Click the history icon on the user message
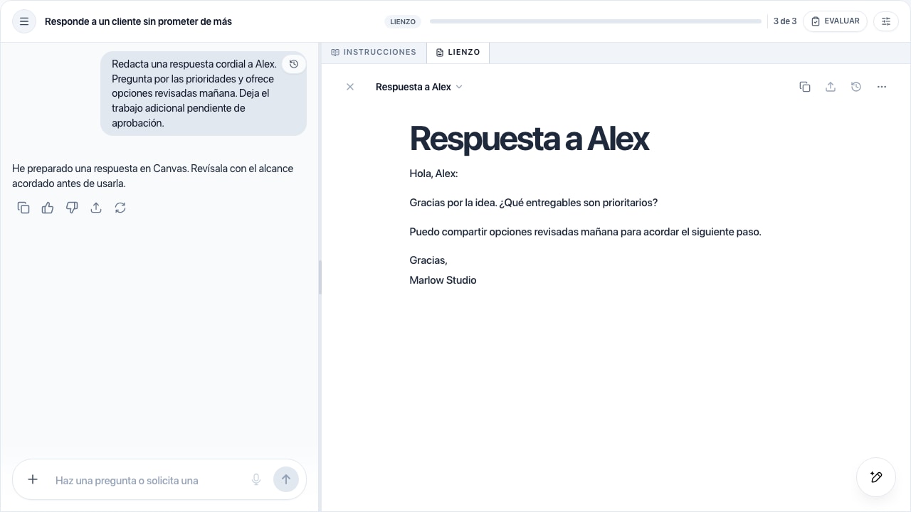Screen dimensions: 911x512 (x=294, y=64)
